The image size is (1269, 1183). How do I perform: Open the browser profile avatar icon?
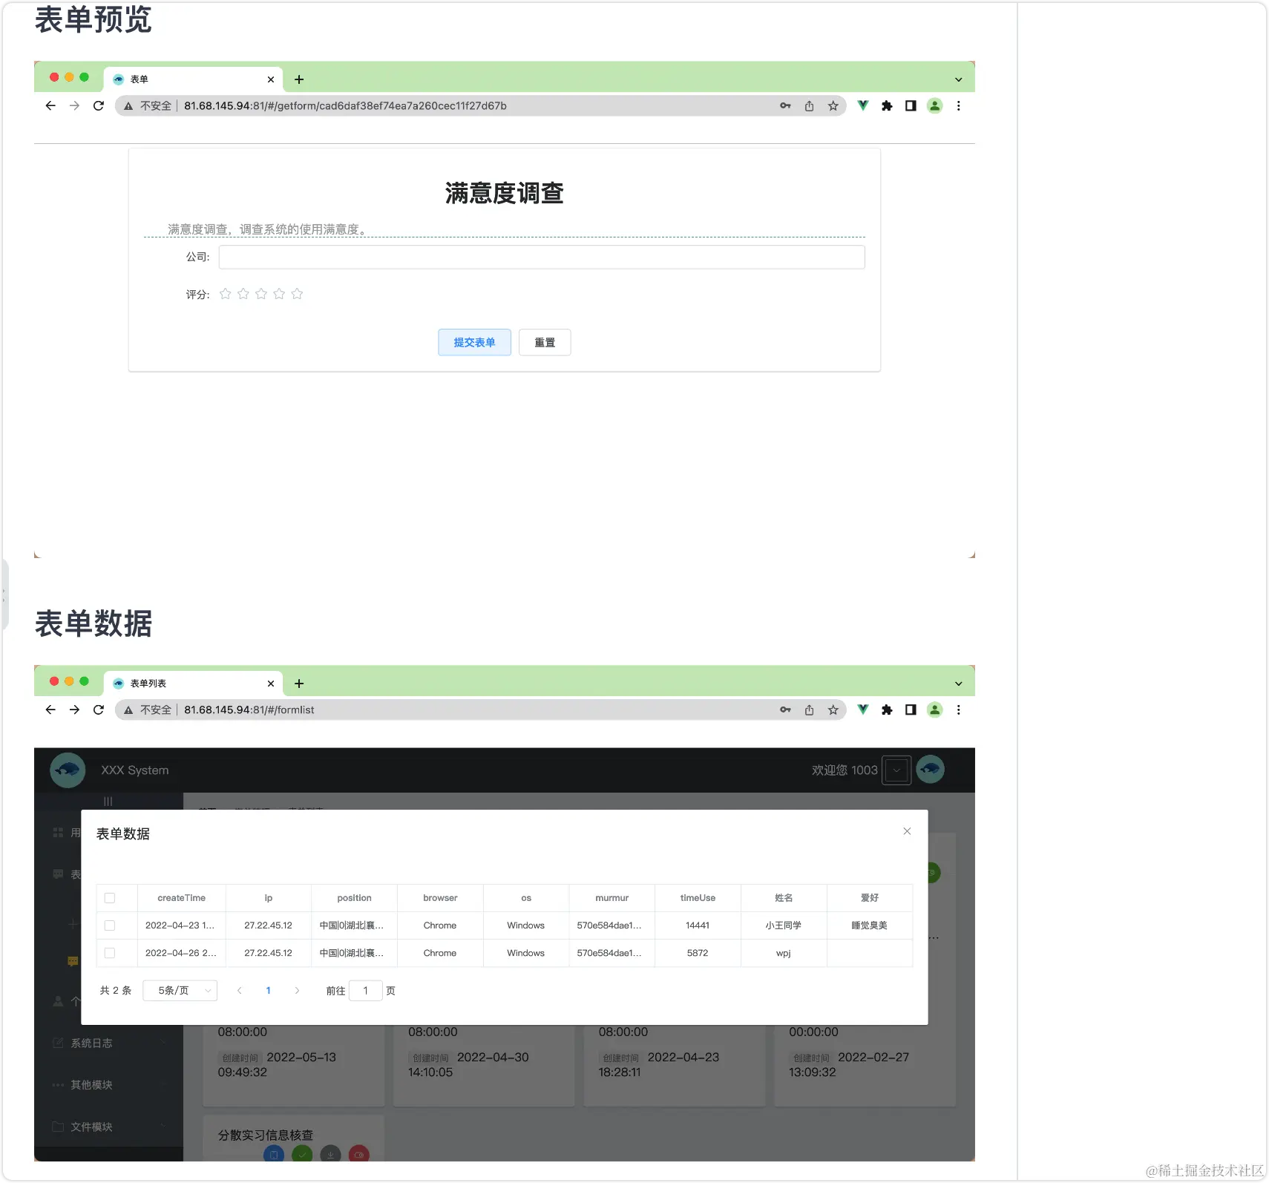(x=934, y=105)
